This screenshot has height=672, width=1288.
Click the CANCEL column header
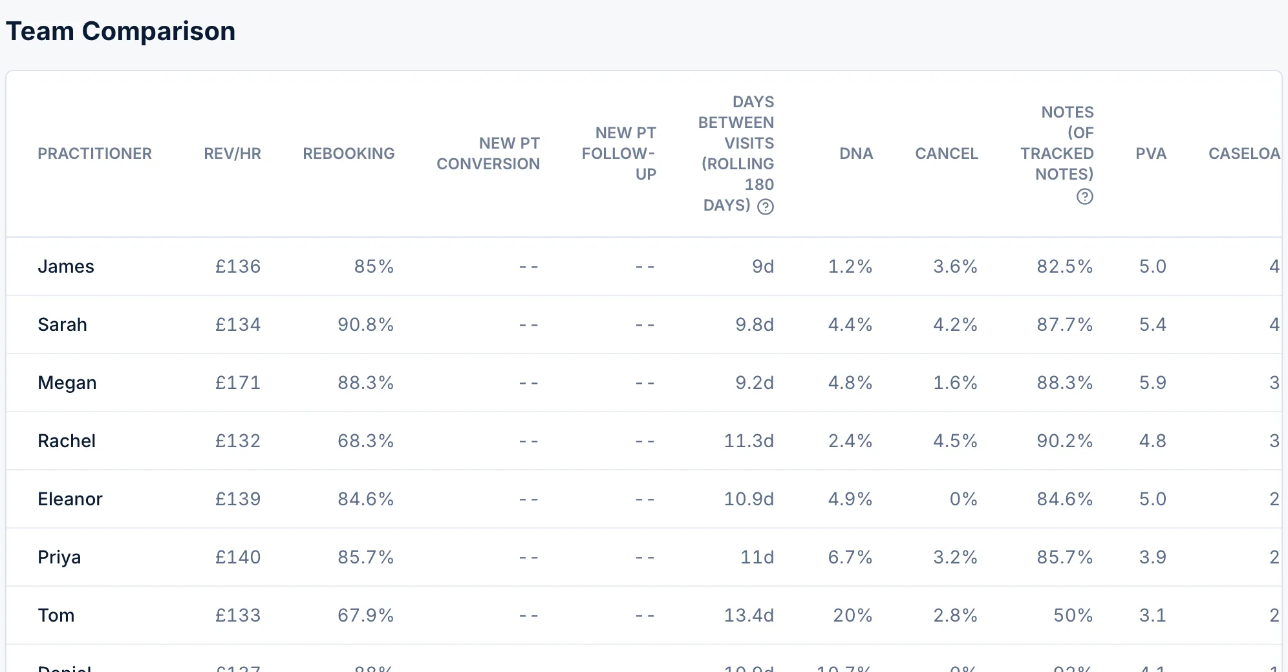click(947, 154)
